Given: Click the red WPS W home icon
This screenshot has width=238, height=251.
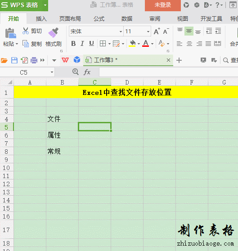Looking at the screenshot, I should pos(65,60).
